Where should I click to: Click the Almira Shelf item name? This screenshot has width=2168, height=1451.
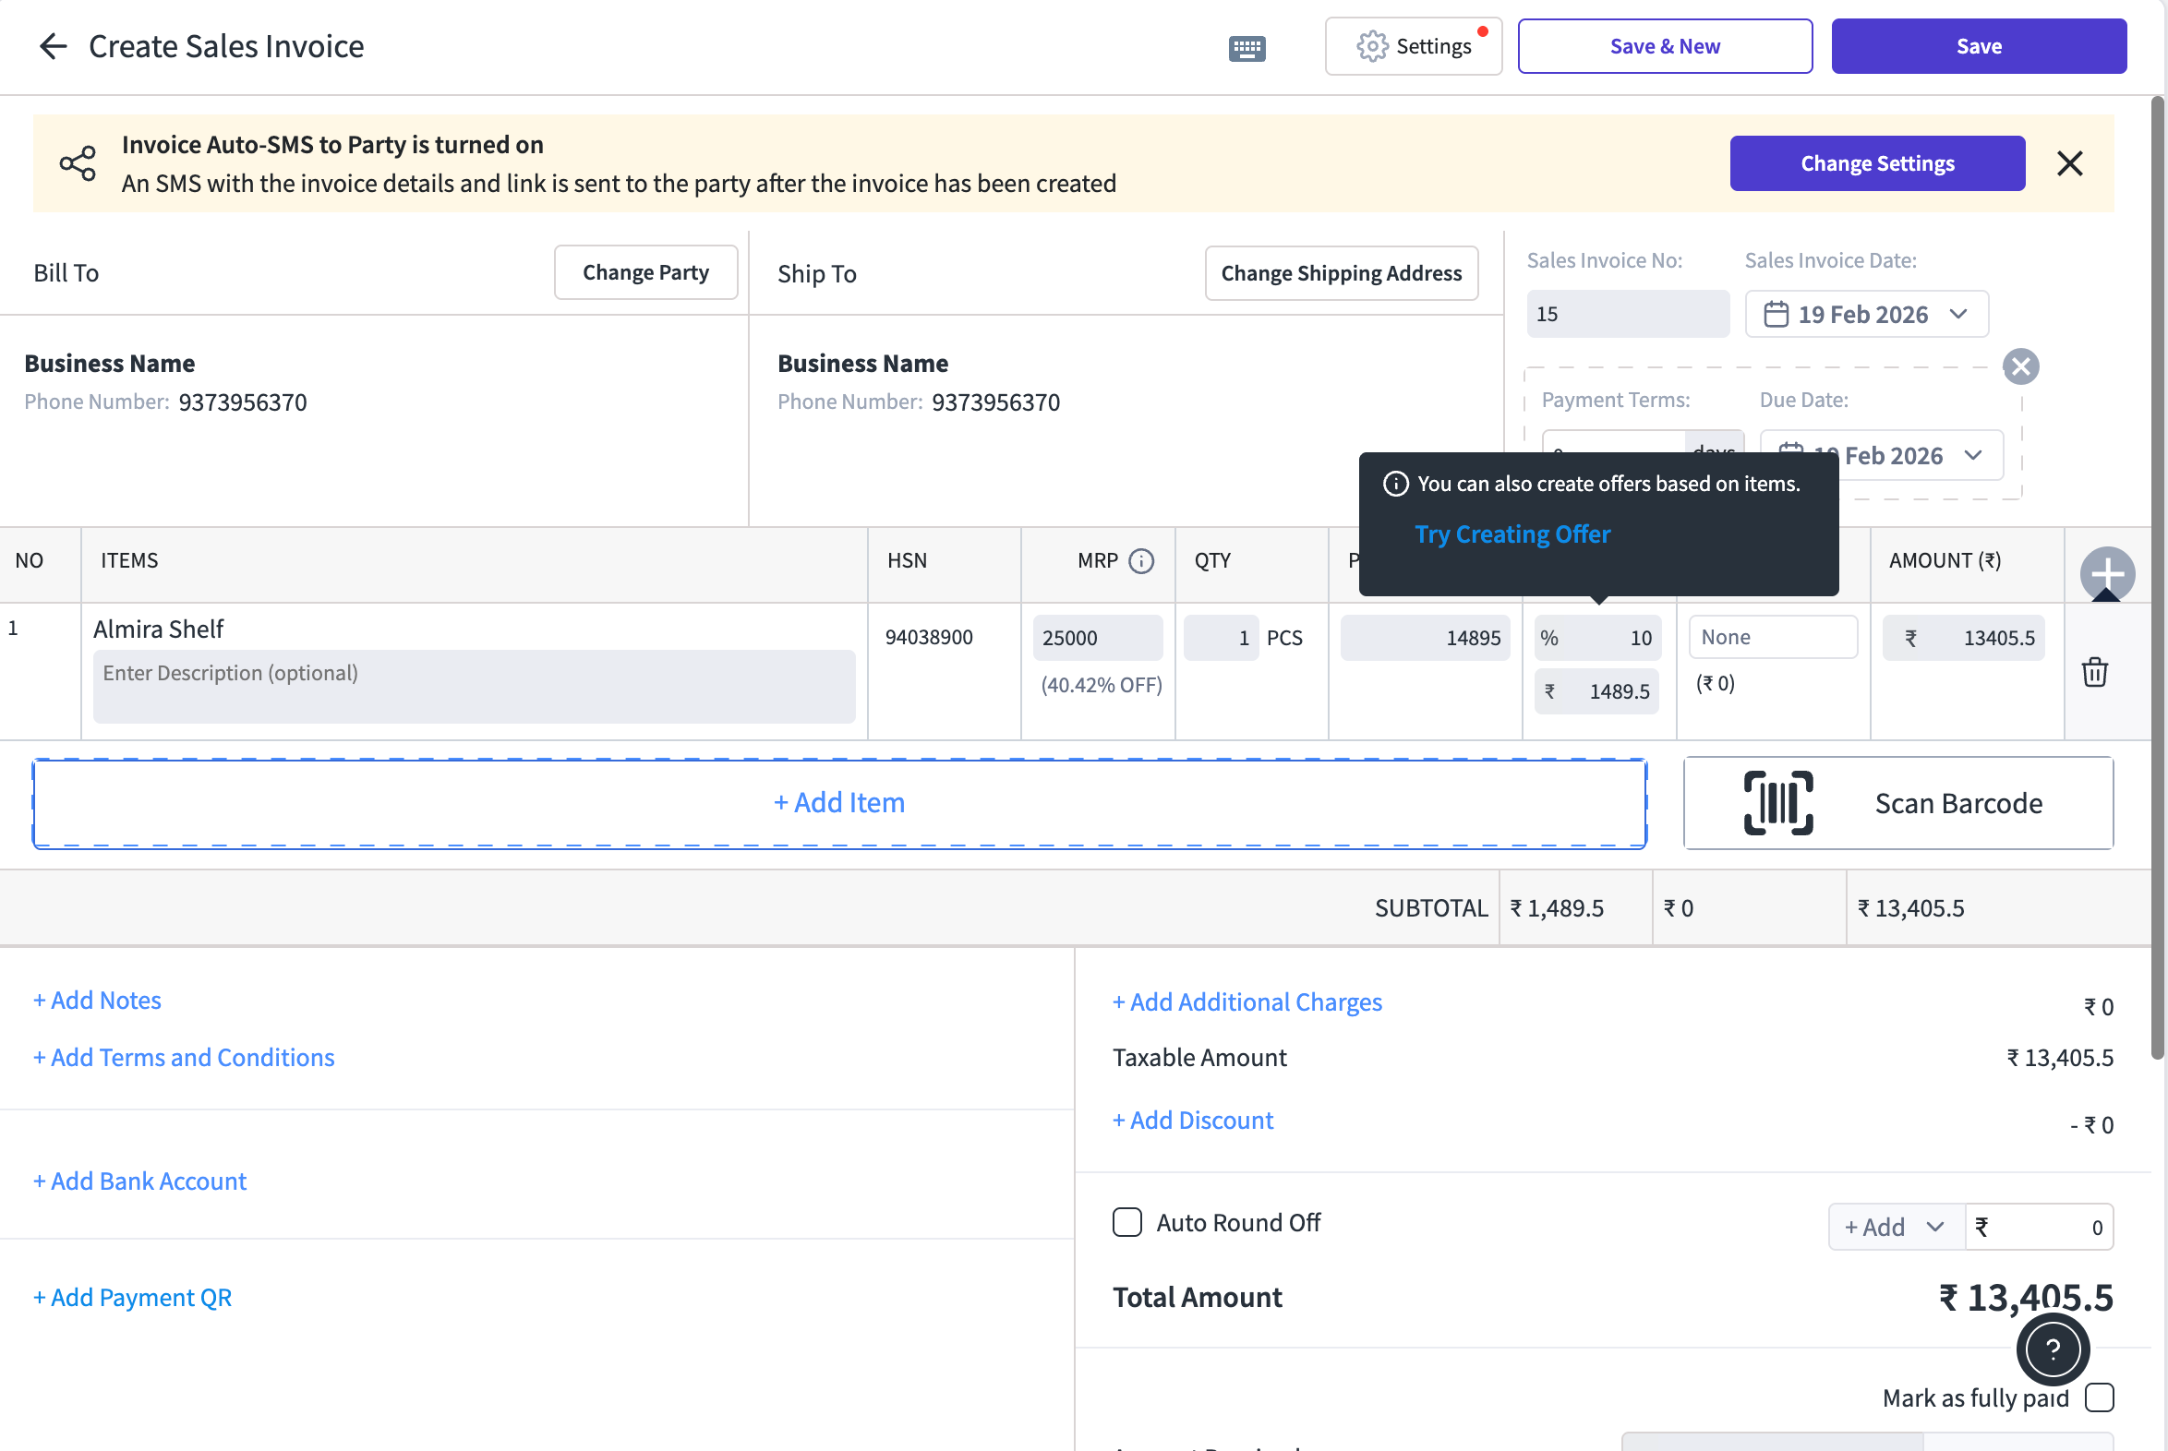158,630
